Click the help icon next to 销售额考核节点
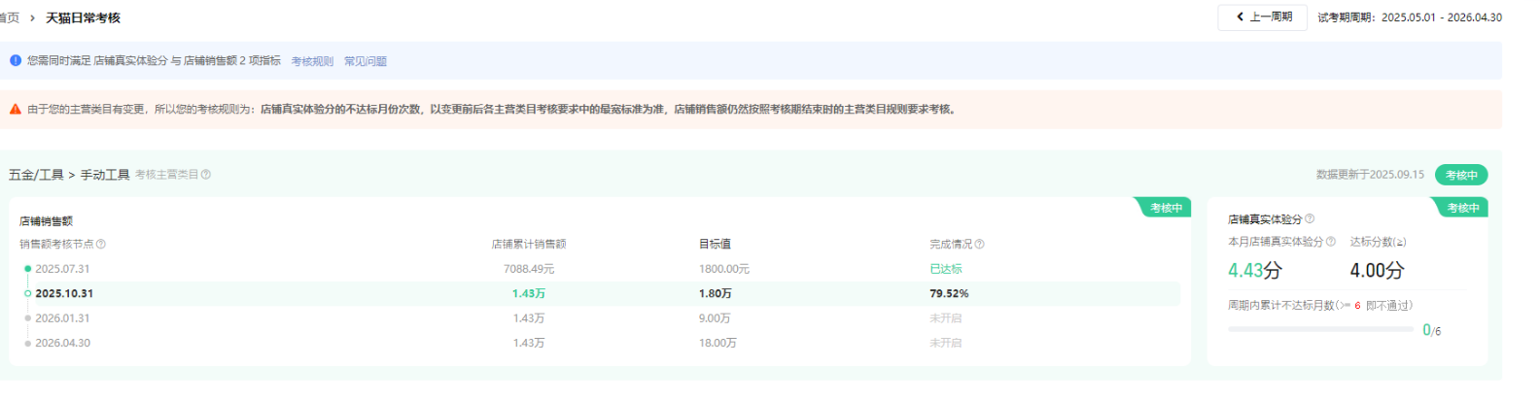The width and height of the screenshot is (1540, 400). 101,245
